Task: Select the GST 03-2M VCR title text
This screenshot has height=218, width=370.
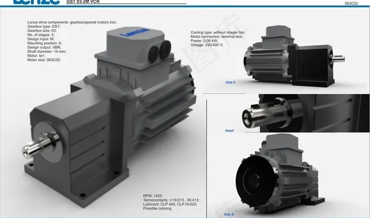Action: (x=83, y=2)
